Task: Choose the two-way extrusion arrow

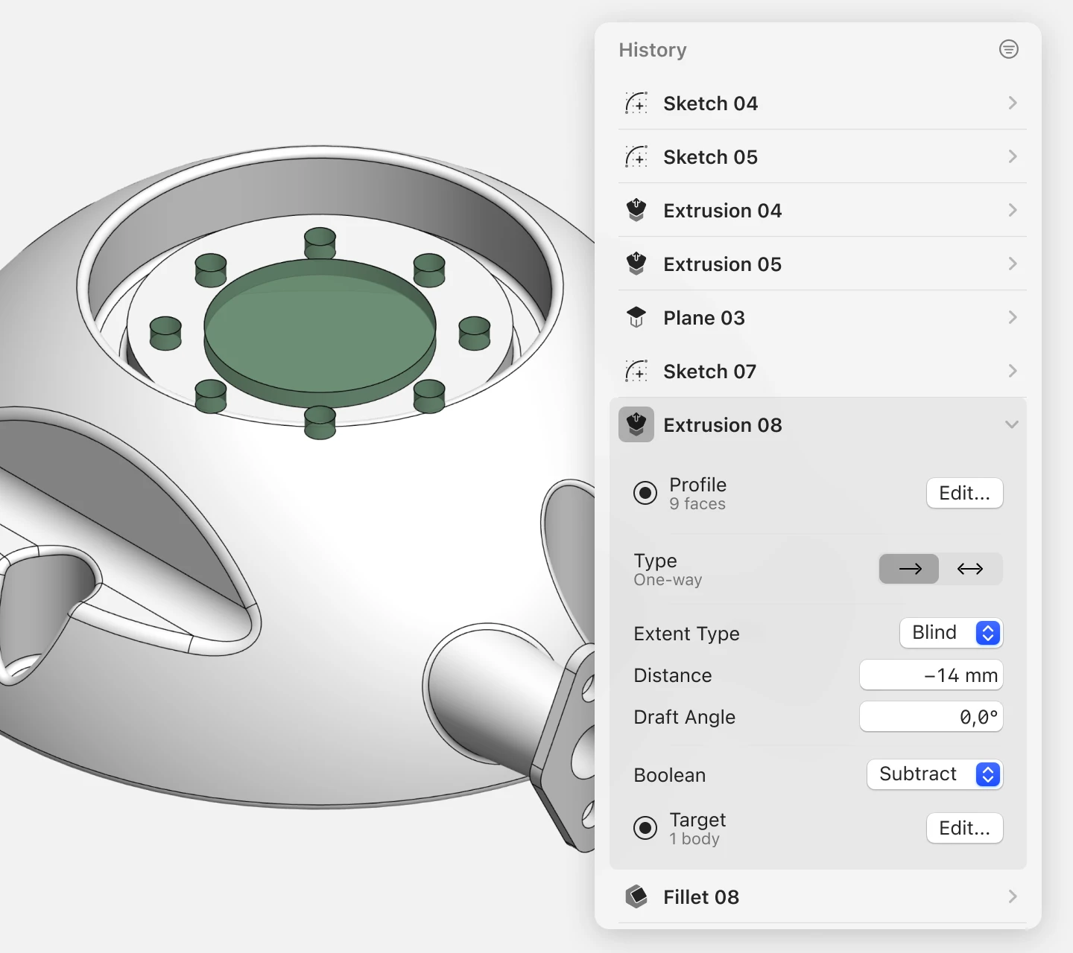Action: click(x=970, y=569)
